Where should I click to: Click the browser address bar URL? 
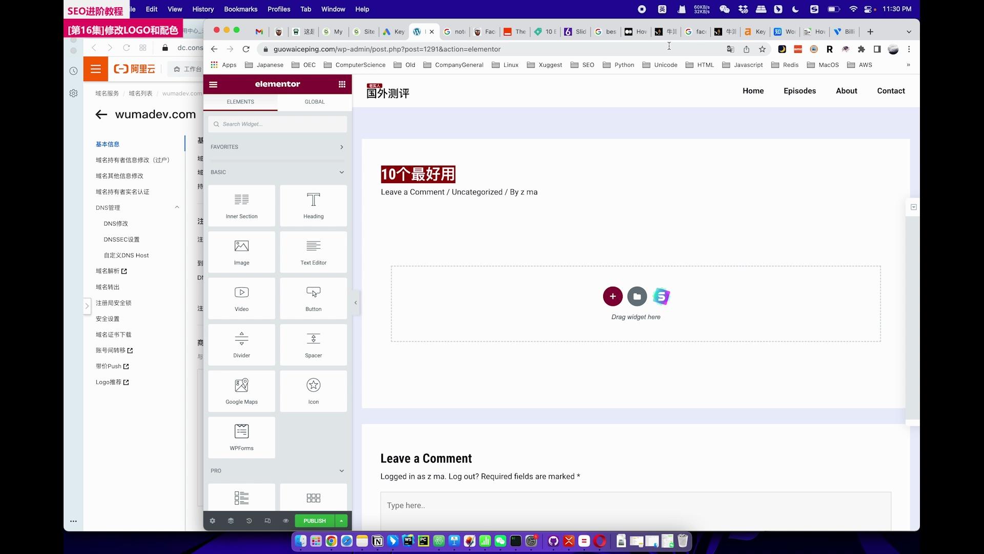pyautogui.click(x=387, y=49)
